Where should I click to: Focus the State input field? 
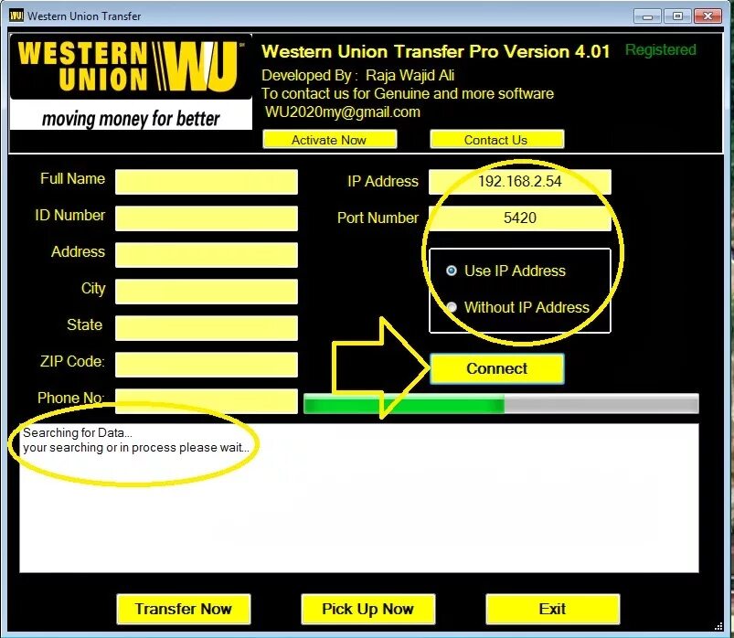(207, 327)
